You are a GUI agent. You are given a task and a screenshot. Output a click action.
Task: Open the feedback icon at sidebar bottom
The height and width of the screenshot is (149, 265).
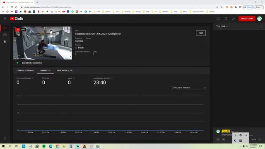coord(5,139)
